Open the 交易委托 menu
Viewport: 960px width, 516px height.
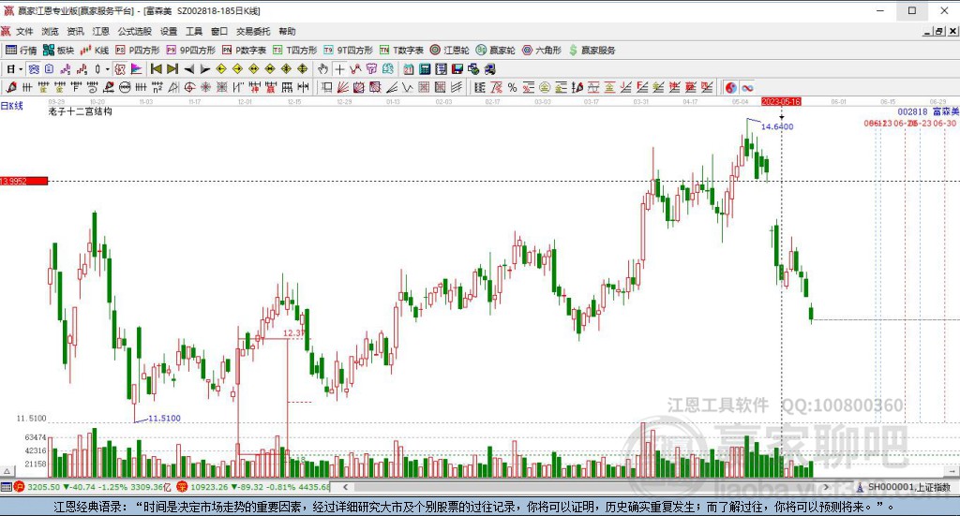(253, 31)
